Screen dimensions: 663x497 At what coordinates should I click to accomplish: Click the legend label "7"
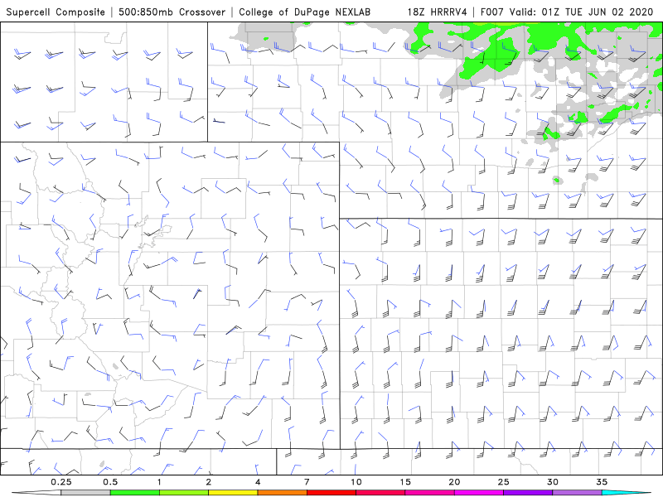pos(307,482)
